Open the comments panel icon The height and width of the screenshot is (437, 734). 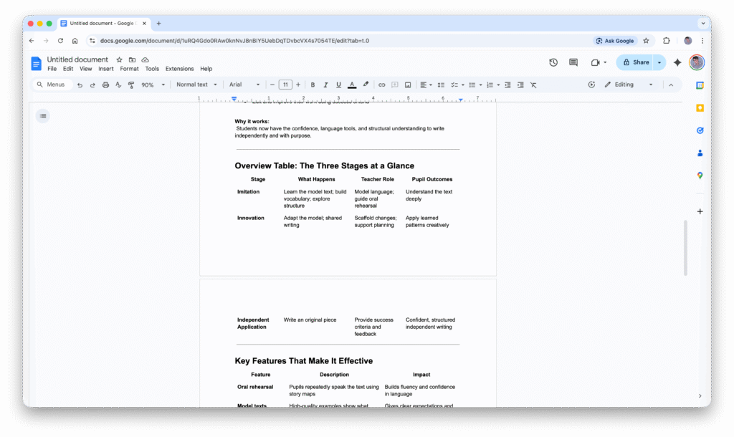click(x=573, y=62)
